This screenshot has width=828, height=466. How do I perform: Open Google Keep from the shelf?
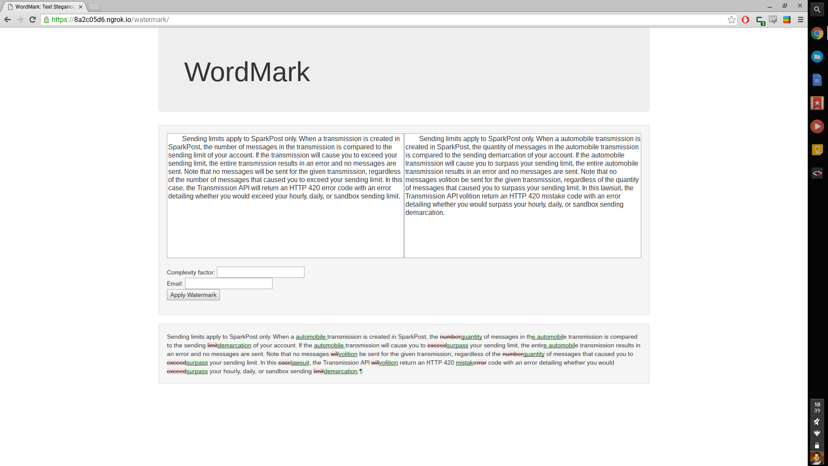(817, 150)
